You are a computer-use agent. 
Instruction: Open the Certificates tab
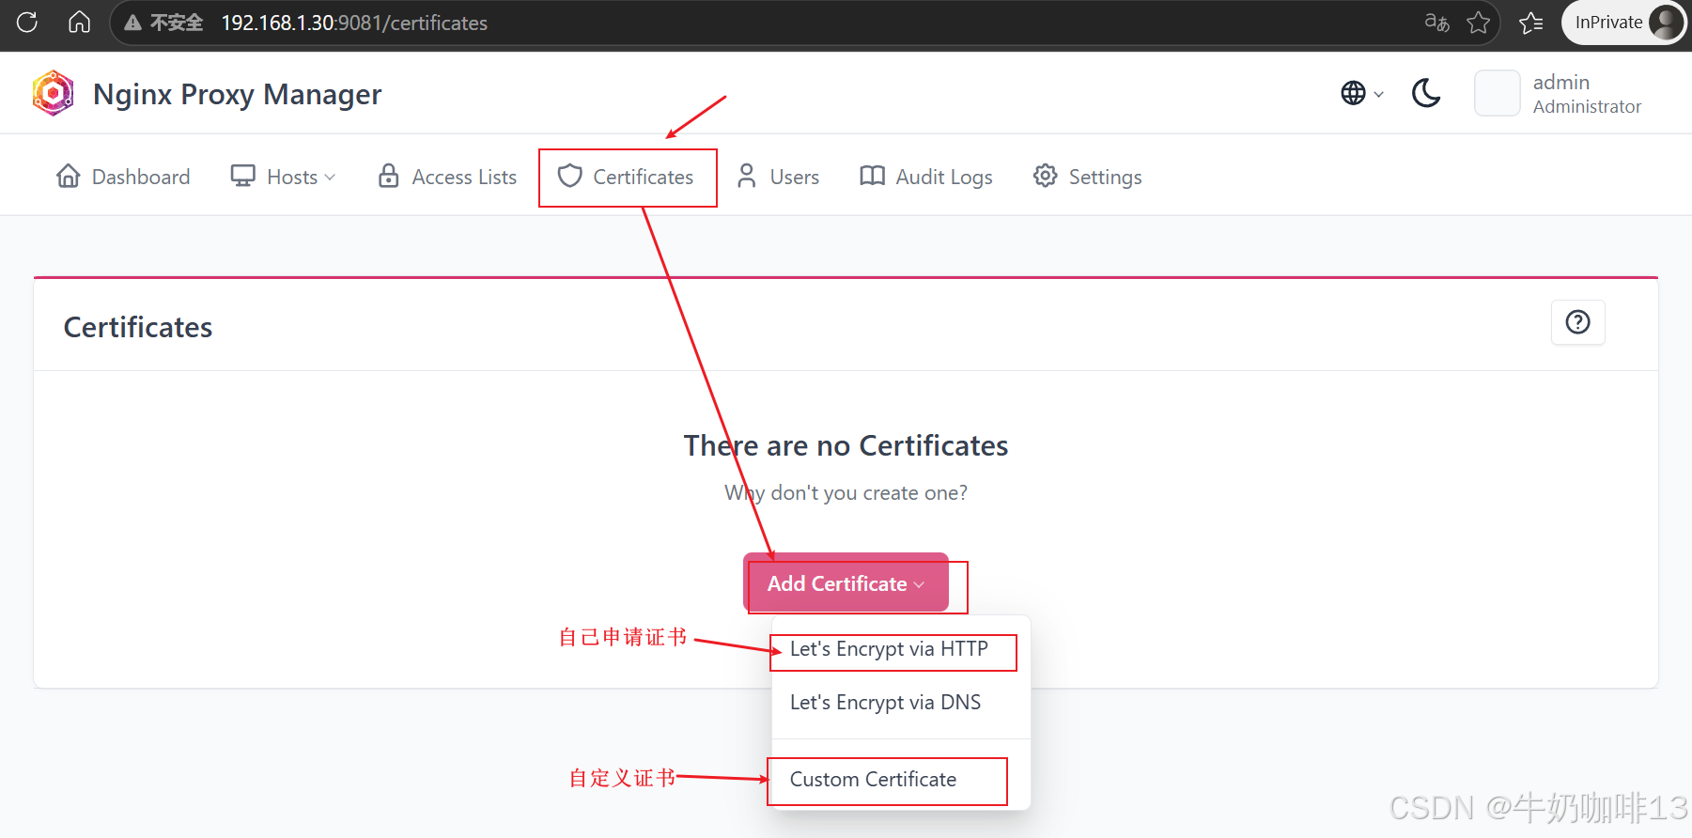click(x=626, y=177)
